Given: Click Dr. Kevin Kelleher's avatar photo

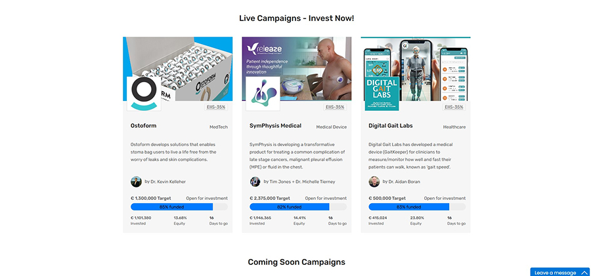Looking at the screenshot, I should pyautogui.click(x=136, y=182).
